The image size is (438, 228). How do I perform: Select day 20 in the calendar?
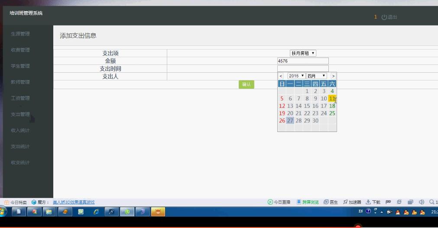(x=290, y=113)
